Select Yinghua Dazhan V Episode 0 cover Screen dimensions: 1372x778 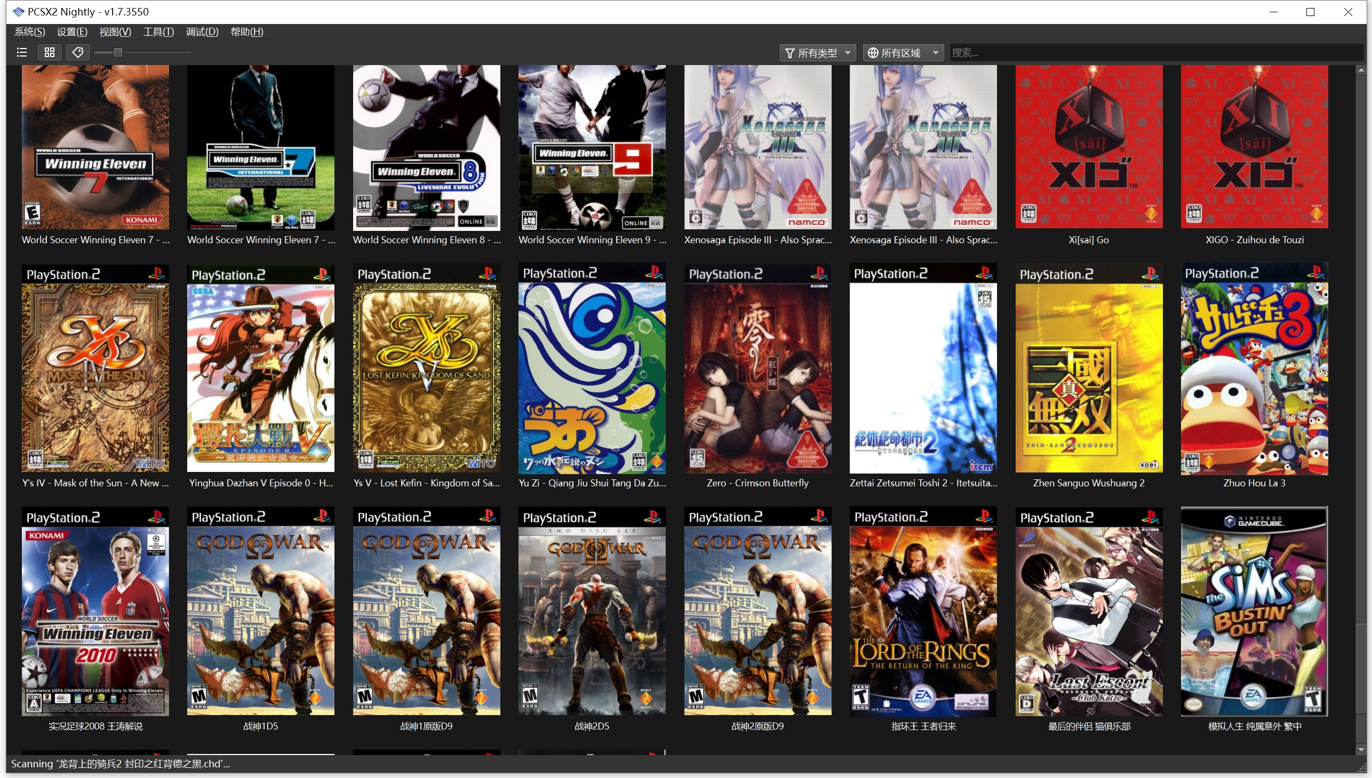click(x=261, y=368)
